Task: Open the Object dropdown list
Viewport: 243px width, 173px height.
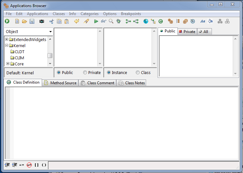Action: [x=51, y=32]
